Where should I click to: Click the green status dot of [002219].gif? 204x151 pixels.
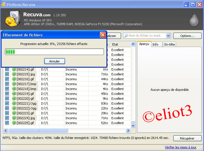[14, 94]
